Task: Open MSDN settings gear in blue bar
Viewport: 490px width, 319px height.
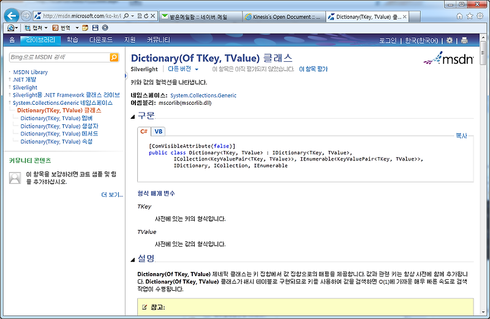Action: 450,40
